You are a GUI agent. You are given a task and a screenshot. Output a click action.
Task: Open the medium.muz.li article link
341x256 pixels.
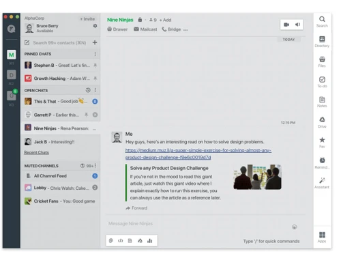[x=198, y=154]
